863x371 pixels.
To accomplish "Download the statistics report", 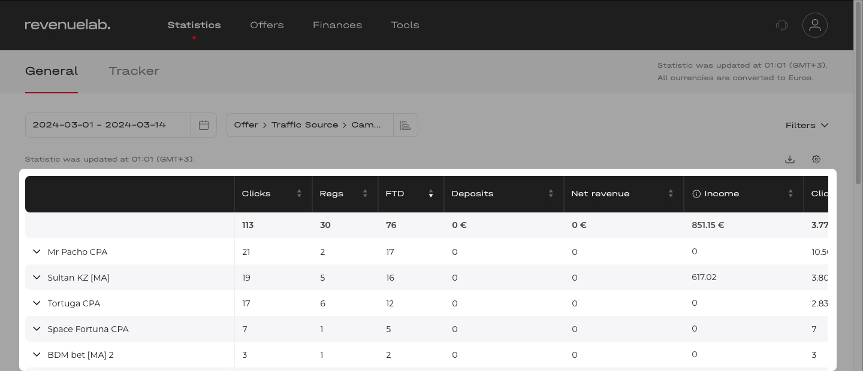I will [790, 159].
